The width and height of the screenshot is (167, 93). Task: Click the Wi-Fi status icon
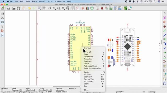click(x=141, y=2)
